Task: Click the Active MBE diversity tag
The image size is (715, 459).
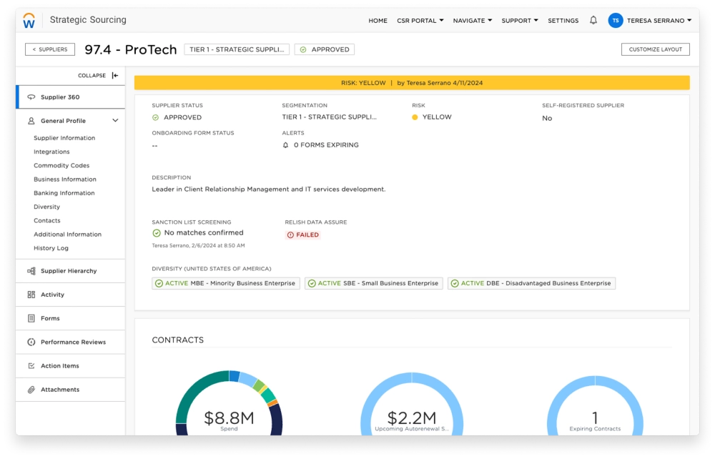Action: click(226, 283)
